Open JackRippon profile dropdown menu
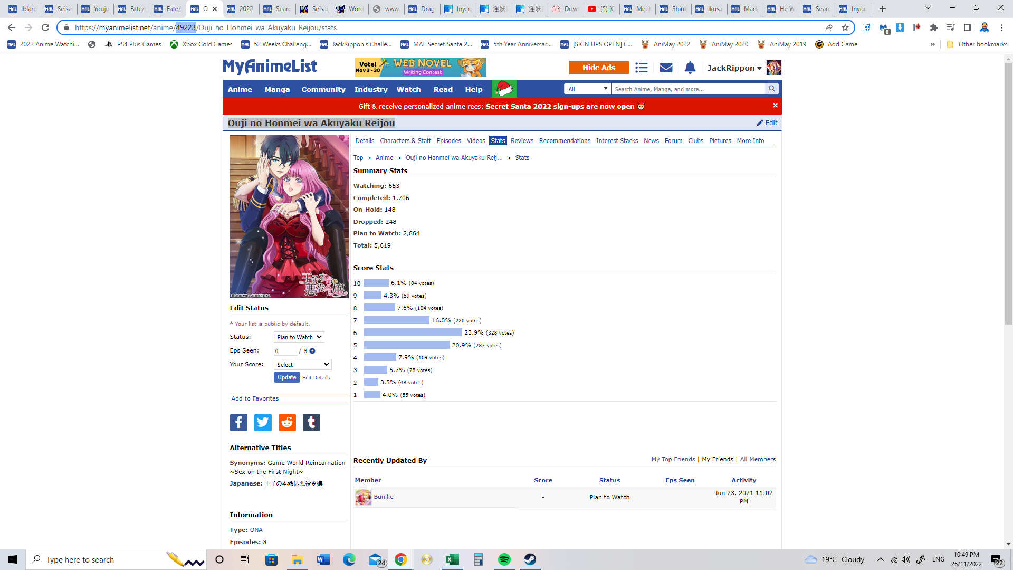Viewport: 1013px width, 570px height. pyautogui.click(x=734, y=68)
